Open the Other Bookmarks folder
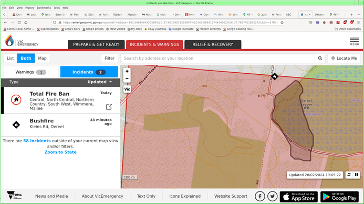The width and height of the screenshot is (364, 204). click(x=348, y=29)
